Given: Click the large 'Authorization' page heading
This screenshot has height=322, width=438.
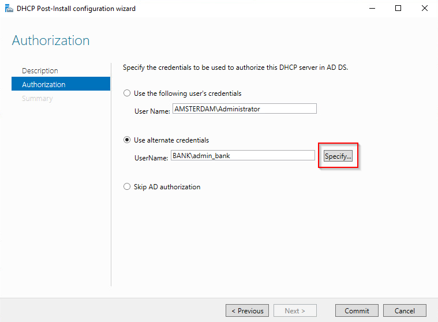Looking at the screenshot, I should (x=51, y=40).
